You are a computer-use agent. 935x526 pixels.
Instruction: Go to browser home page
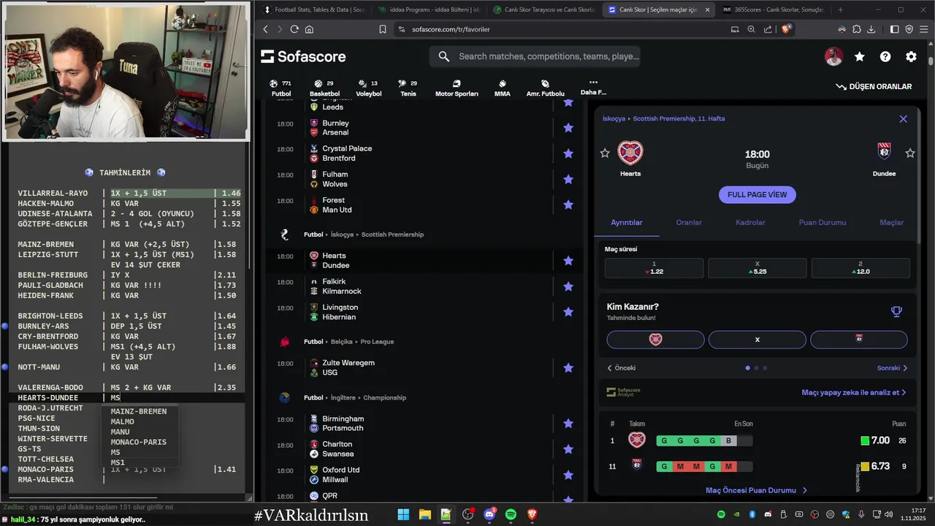[x=309, y=29]
